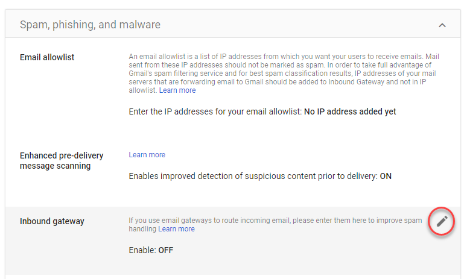The image size is (464, 279).
Task: Click the pencil edit icon for Inbound gateway
Action: click(442, 221)
